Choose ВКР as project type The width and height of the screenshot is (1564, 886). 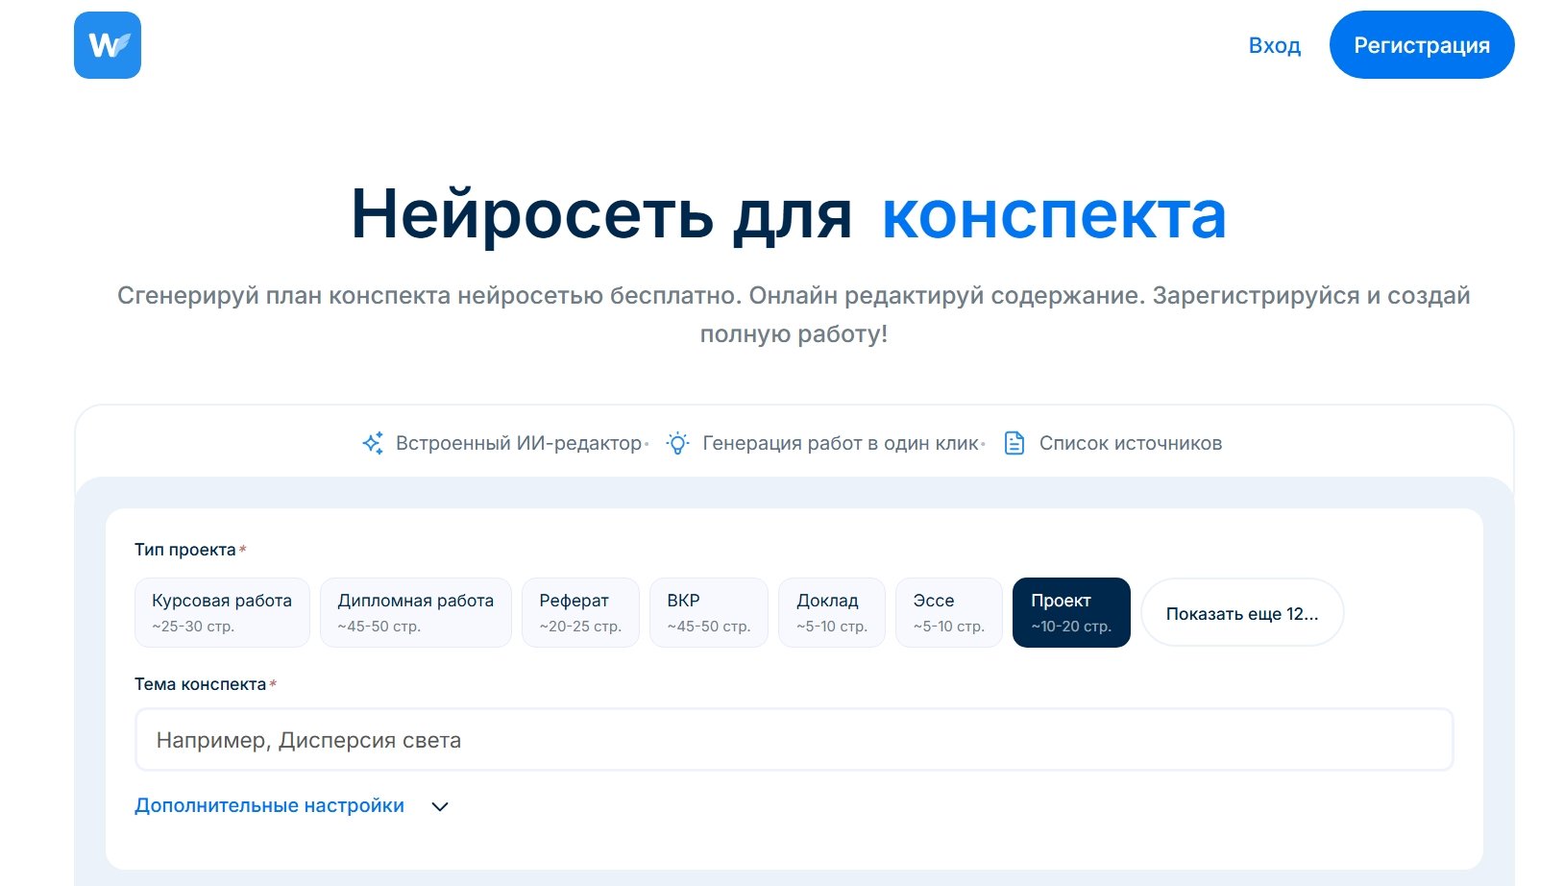(709, 612)
